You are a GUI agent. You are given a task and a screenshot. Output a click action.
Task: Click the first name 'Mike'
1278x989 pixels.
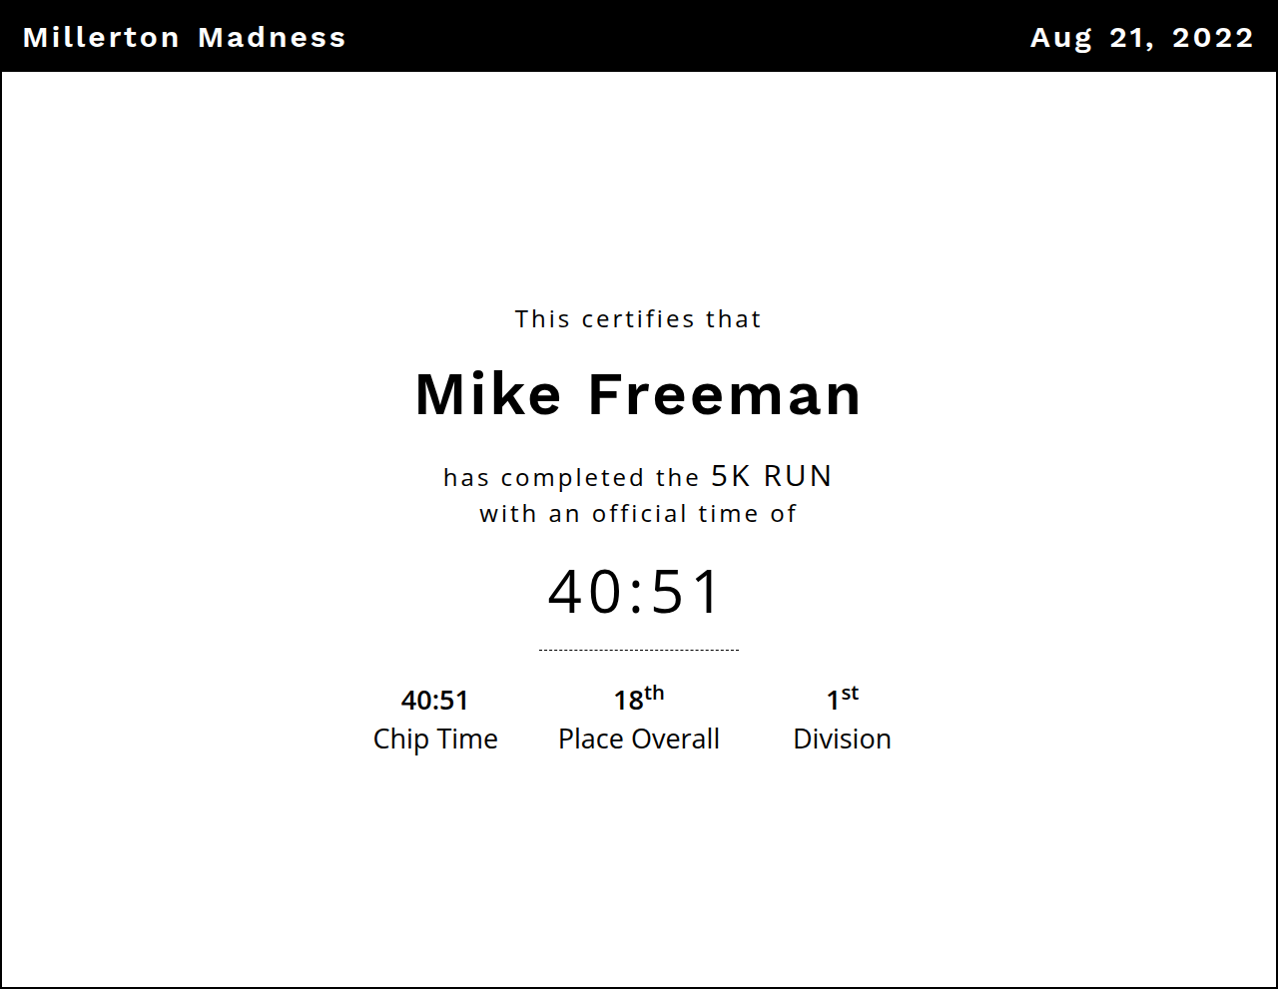488,394
